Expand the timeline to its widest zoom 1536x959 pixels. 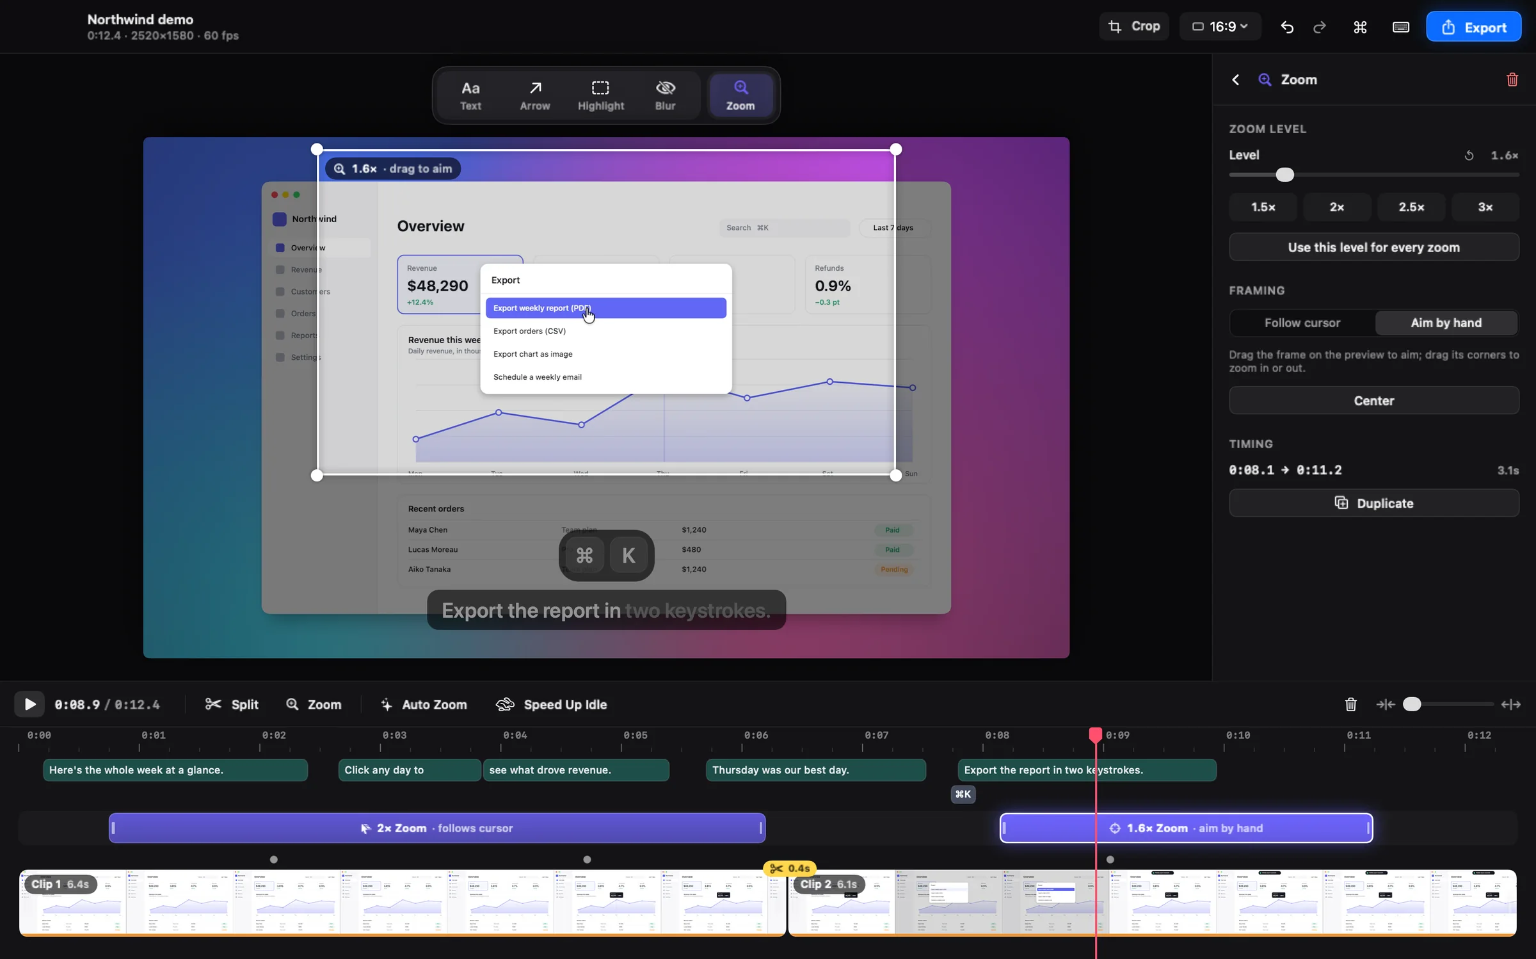pyautogui.click(x=1511, y=704)
